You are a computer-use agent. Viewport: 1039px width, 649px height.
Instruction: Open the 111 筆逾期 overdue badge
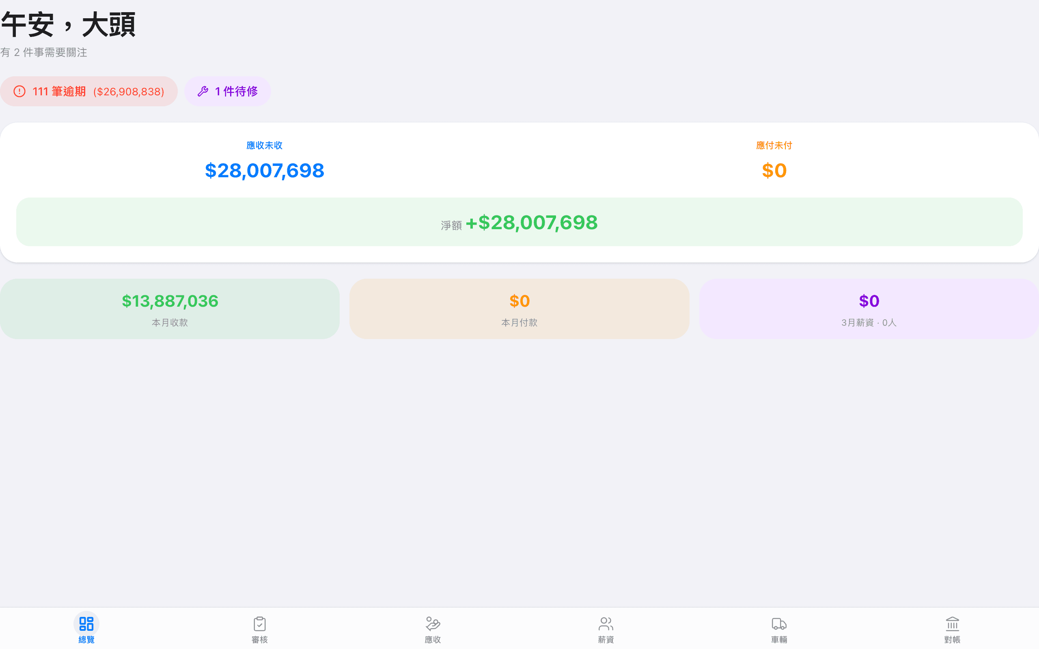[x=59, y=91]
